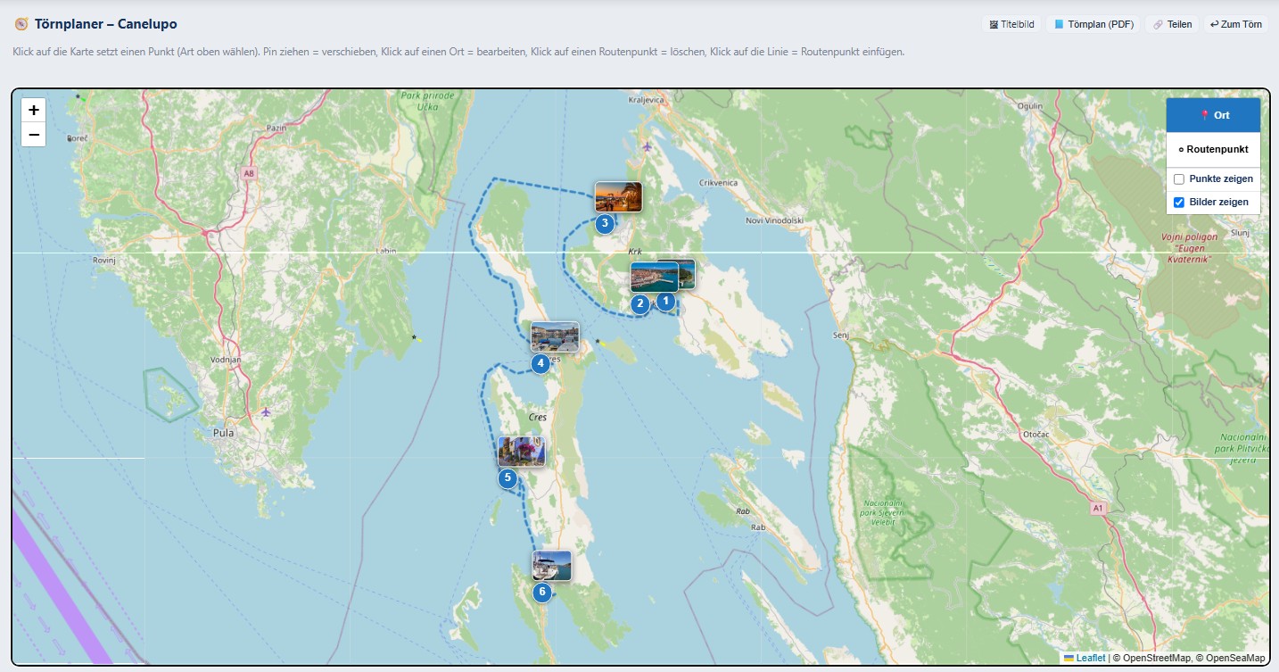Enable the Punkte zeigen checkbox
This screenshot has height=672, width=1279.
pos(1179,179)
